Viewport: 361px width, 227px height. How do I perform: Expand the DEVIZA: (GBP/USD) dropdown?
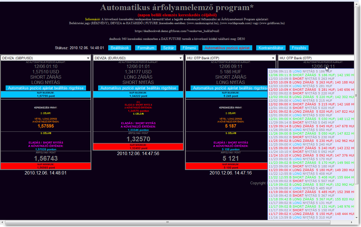[46, 58]
